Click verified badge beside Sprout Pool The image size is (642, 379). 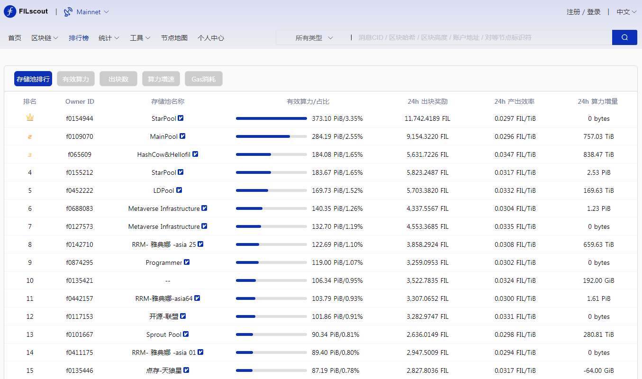point(186,334)
